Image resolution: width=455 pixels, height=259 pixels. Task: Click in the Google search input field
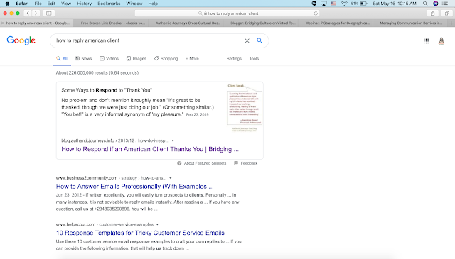point(148,40)
